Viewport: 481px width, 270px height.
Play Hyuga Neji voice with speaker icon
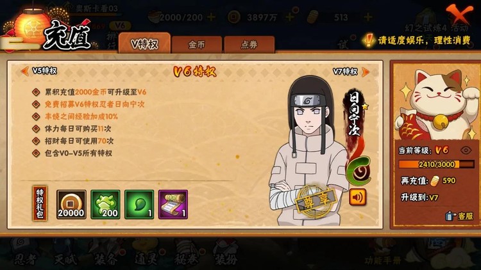click(x=357, y=197)
